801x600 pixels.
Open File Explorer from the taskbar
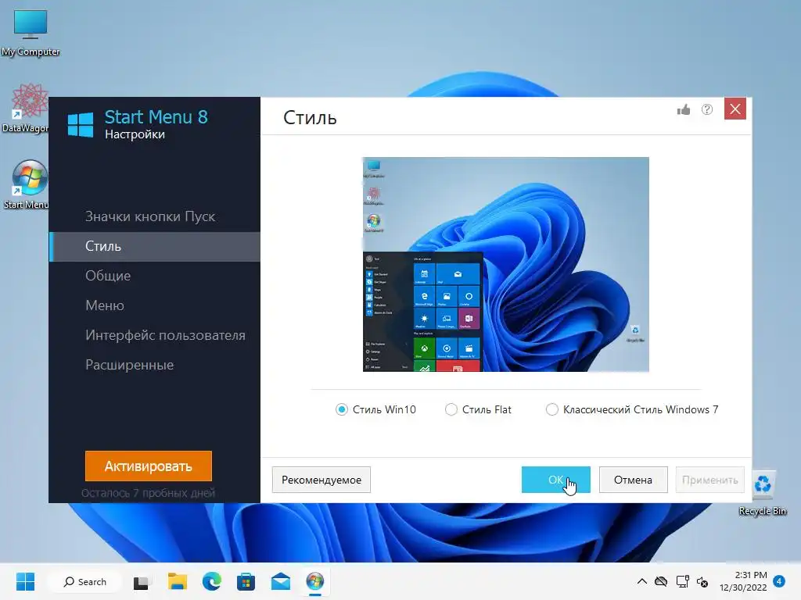178,581
